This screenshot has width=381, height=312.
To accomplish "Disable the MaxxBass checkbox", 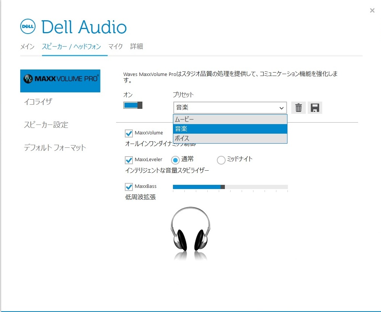I will tap(129, 187).
